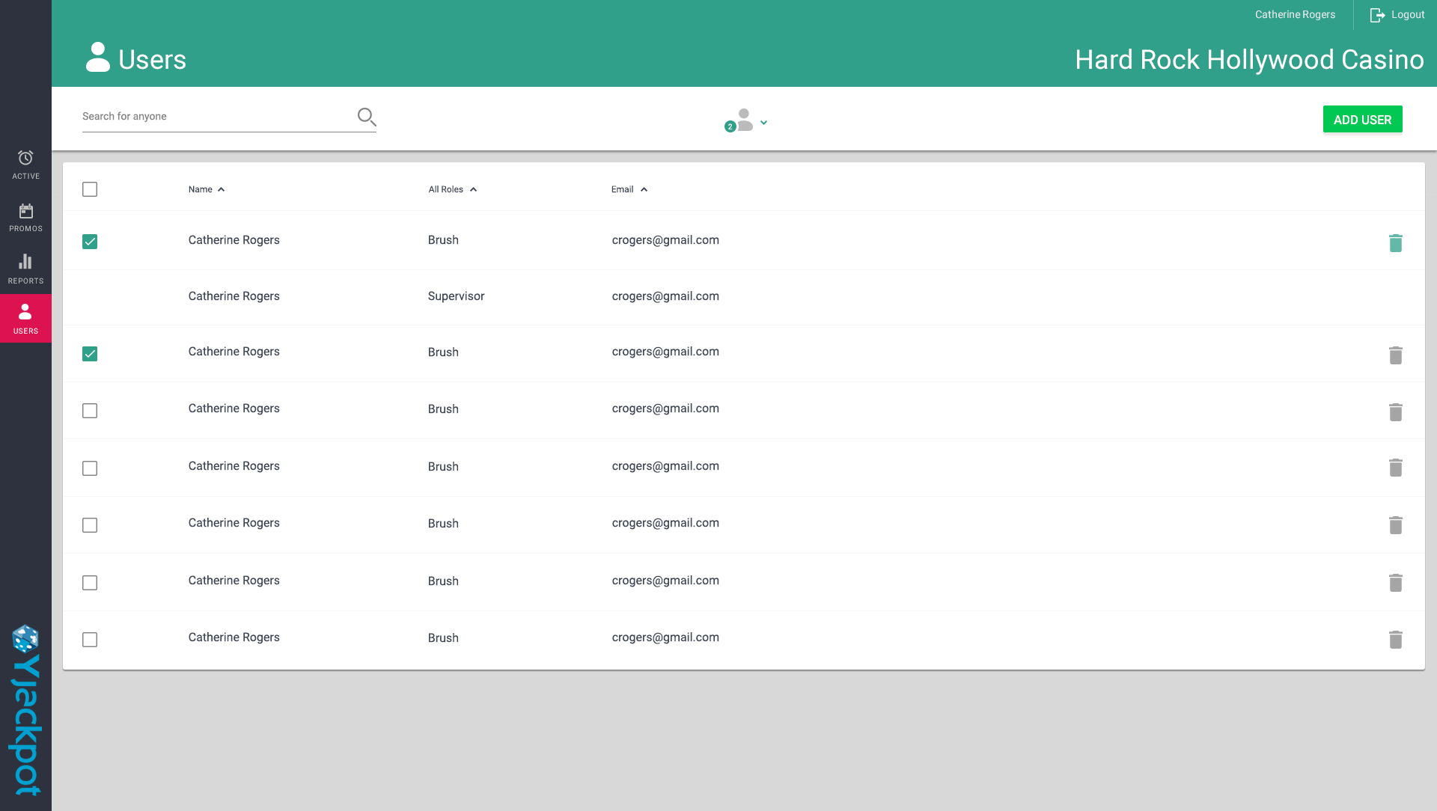This screenshot has width=1437, height=811.
Task: Click trash icon in last table row
Action: click(x=1395, y=640)
